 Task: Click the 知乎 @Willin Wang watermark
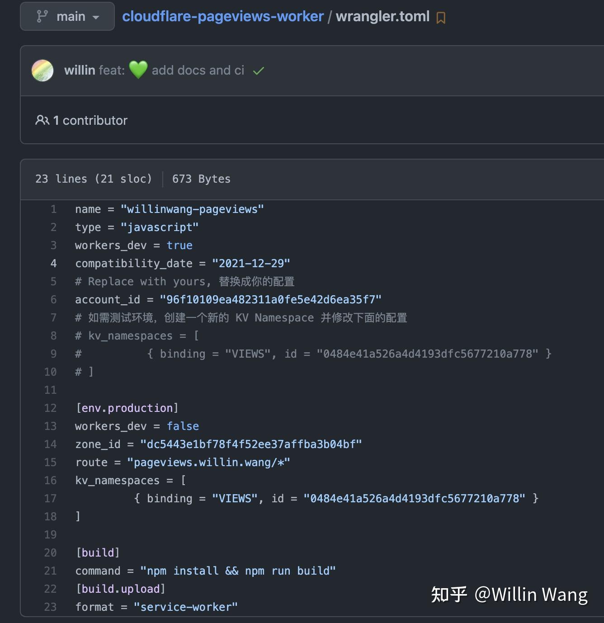(x=509, y=595)
